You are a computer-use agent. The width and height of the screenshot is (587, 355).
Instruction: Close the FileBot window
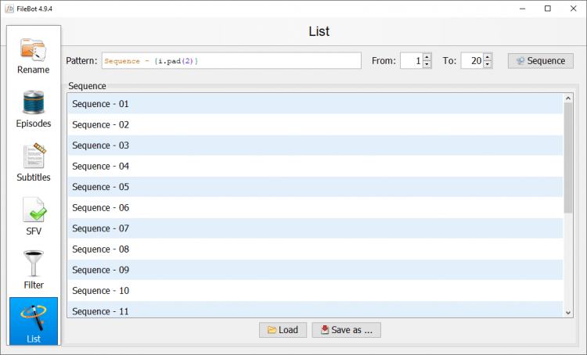click(x=573, y=9)
